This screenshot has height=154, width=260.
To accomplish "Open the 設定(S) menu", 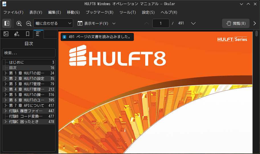I will (148, 13).
